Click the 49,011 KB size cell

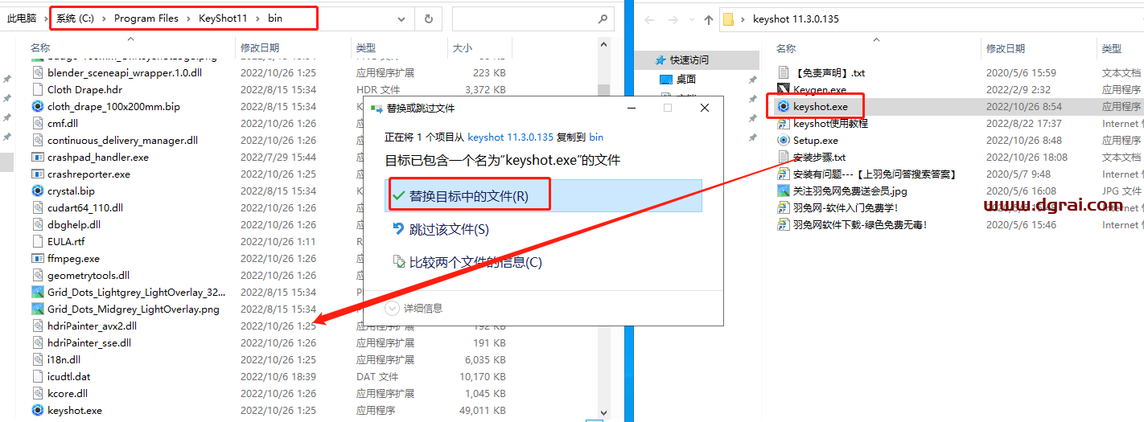point(482,410)
